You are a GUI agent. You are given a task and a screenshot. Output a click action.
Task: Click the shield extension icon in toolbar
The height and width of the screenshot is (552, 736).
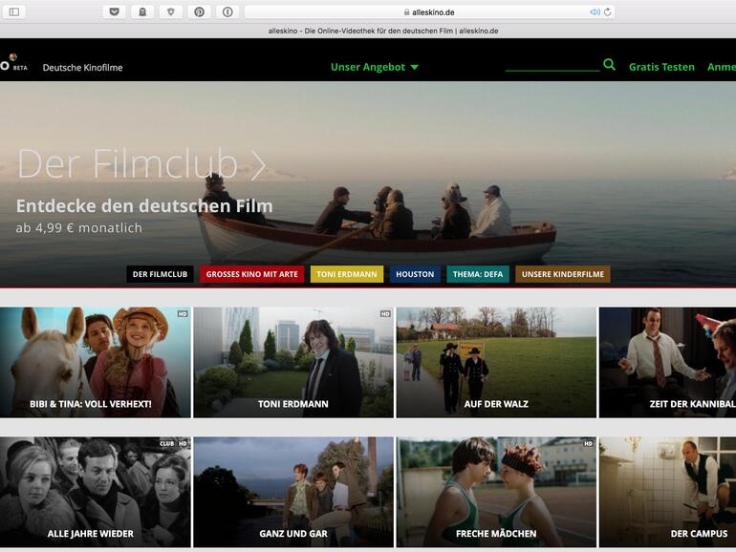tap(171, 11)
